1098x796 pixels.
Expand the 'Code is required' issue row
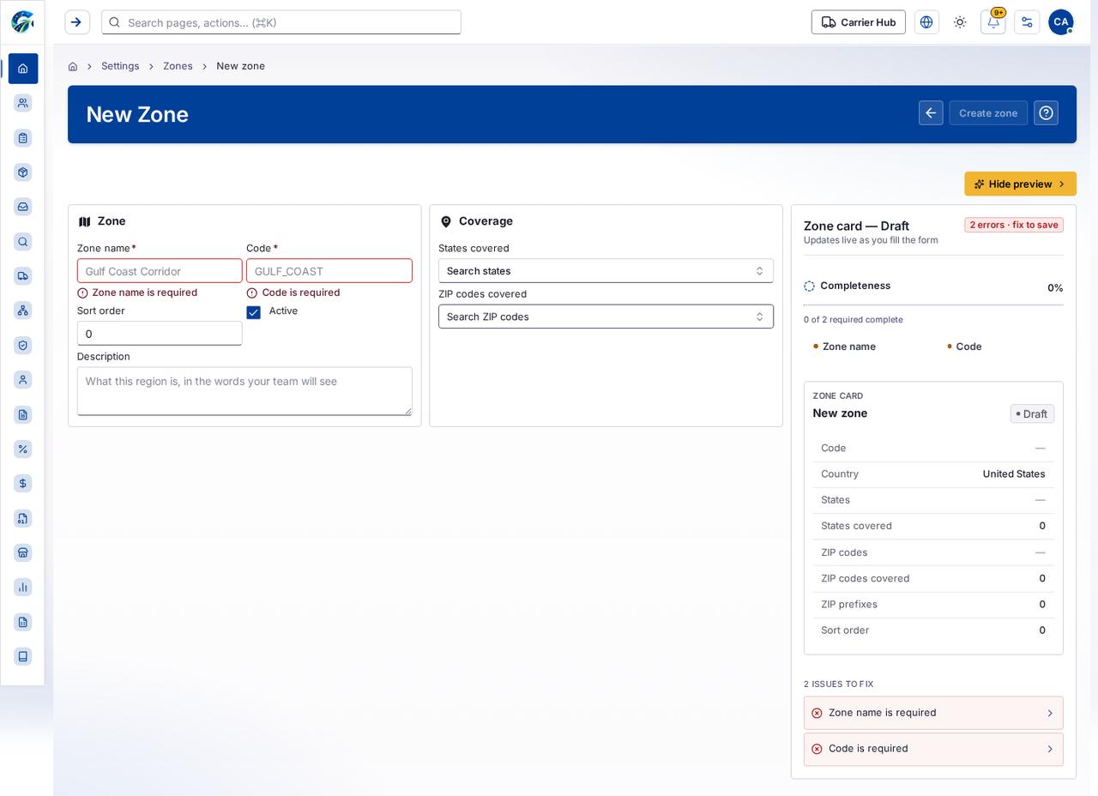pos(933,749)
